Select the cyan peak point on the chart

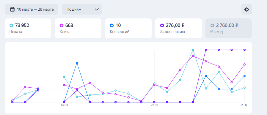[x=193, y=50]
